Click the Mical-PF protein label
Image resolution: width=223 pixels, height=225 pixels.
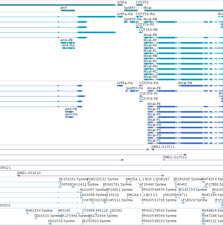click(x=154, y=109)
